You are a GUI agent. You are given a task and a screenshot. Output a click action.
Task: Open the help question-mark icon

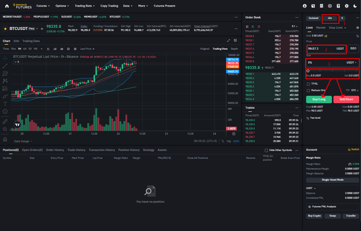[338, 6]
